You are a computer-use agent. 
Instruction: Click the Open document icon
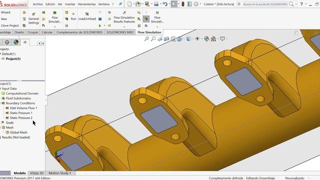(138, 4)
